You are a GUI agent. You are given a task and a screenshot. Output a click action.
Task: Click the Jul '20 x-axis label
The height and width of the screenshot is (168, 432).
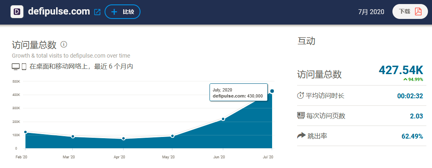[x=268, y=157]
